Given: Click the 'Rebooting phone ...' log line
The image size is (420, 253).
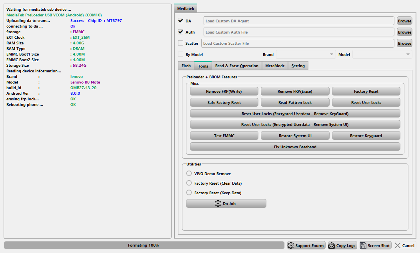Looking at the screenshot, I should [x=25, y=105].
